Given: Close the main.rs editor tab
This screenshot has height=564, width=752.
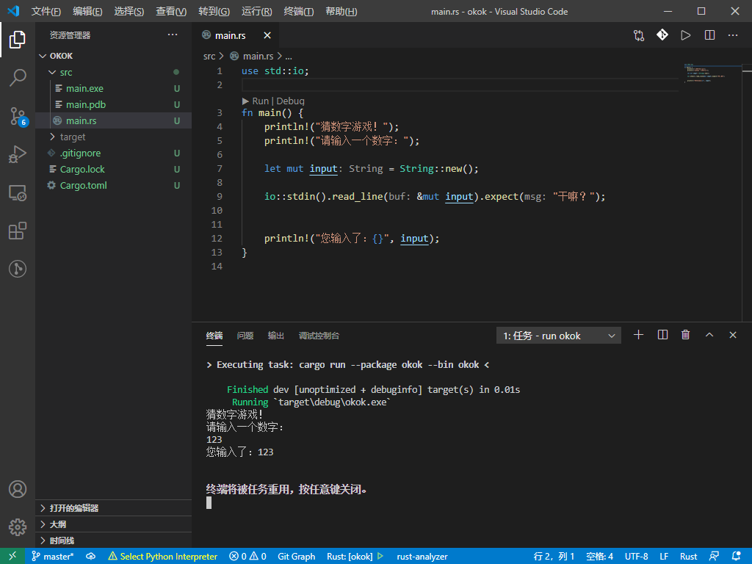Looking at the screenshot, I should (x=267, y=35).
